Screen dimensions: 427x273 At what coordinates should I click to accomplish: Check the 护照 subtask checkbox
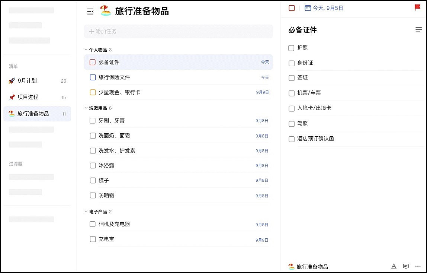pos(292,48)
